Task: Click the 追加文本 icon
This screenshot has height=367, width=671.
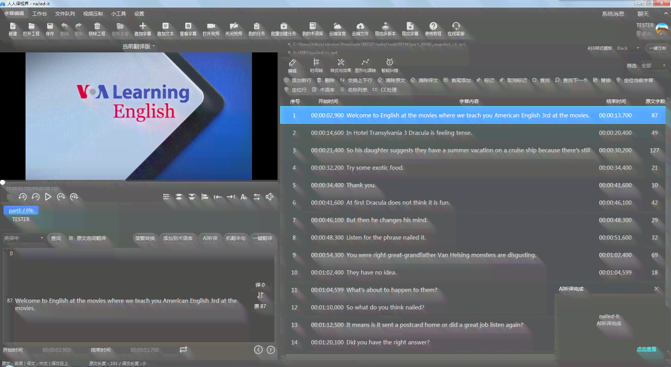Action: point(165,29)
